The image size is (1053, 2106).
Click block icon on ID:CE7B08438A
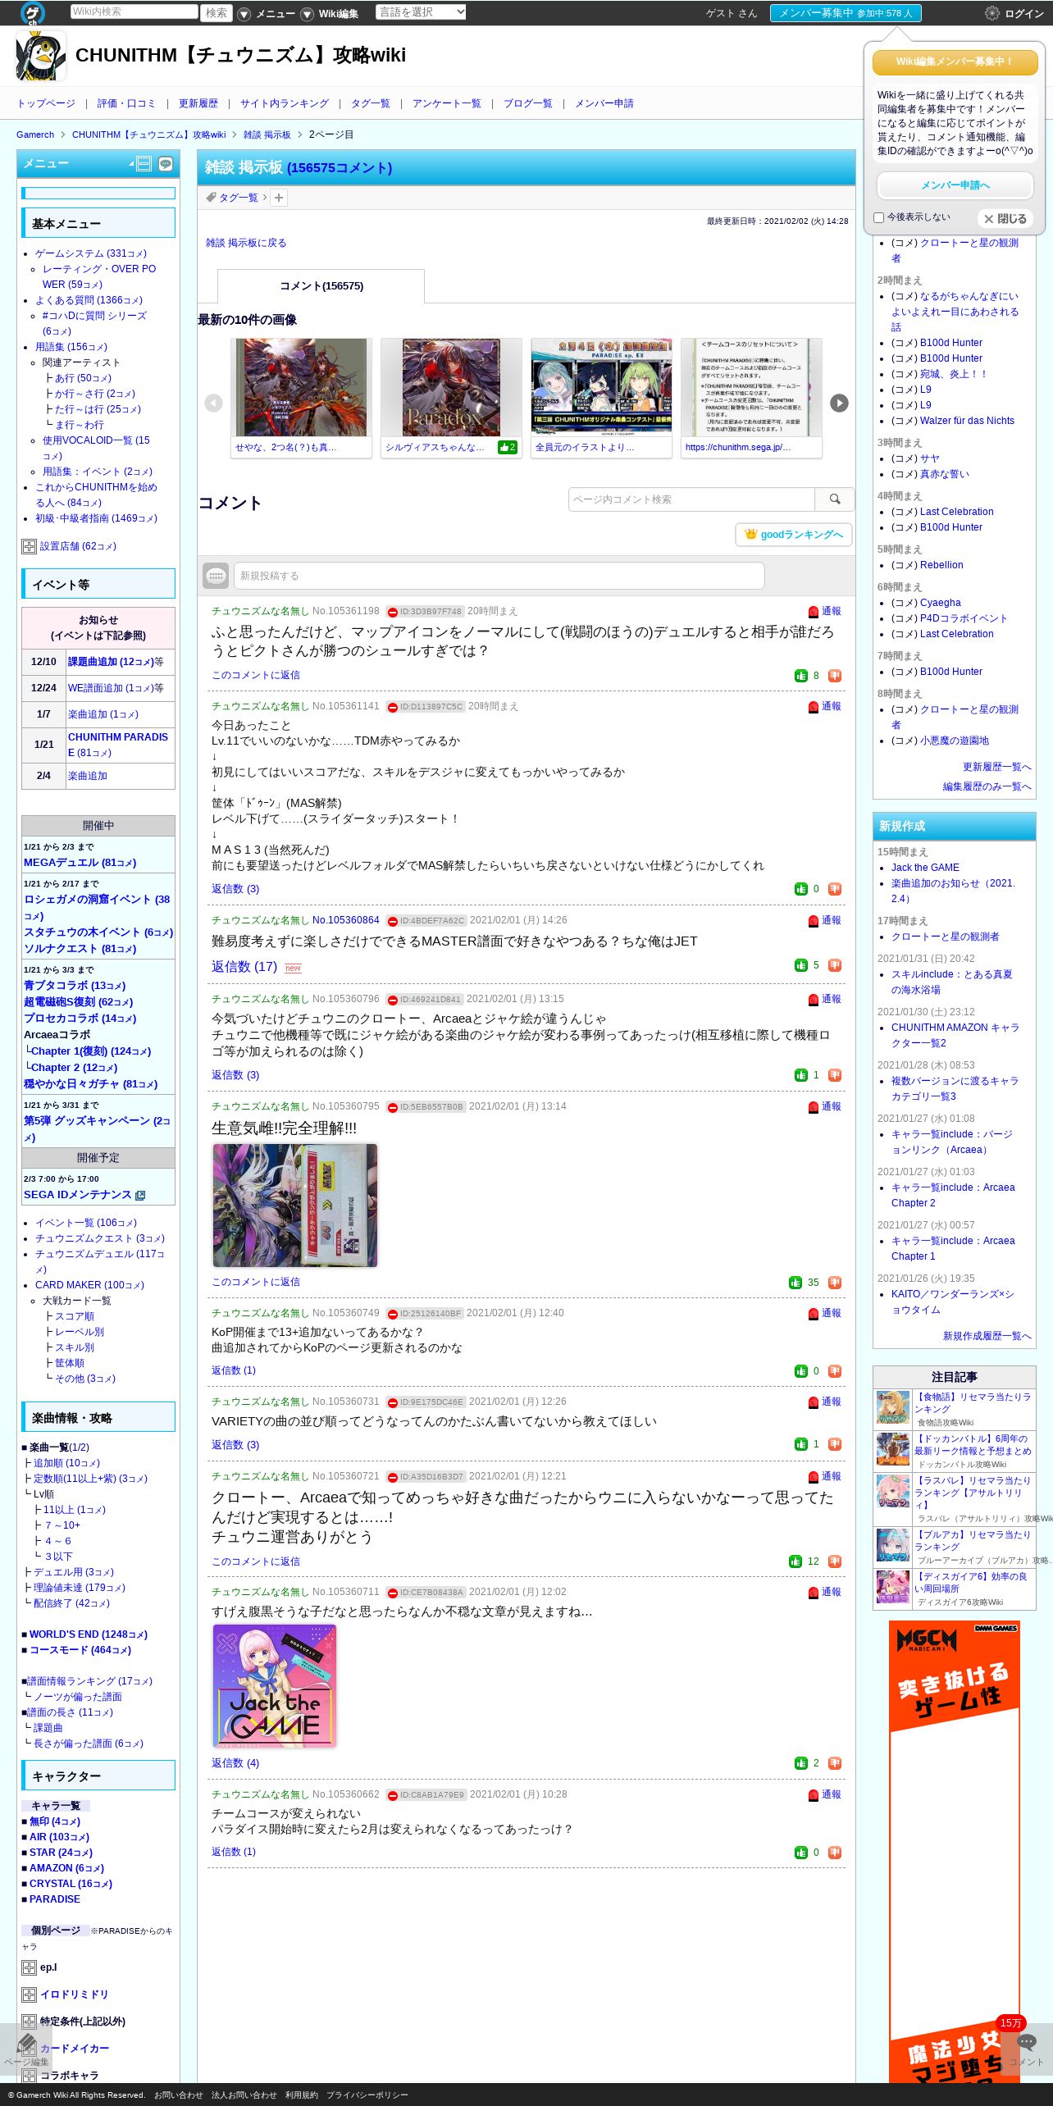(393, 1593)
